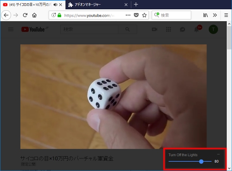232x171 pixels.
Task: Open the YouTube apps grid icon
Action: (168, 29)
